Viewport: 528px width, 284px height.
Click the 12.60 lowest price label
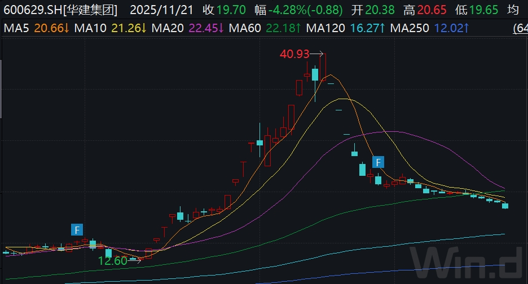coord(112,260)
